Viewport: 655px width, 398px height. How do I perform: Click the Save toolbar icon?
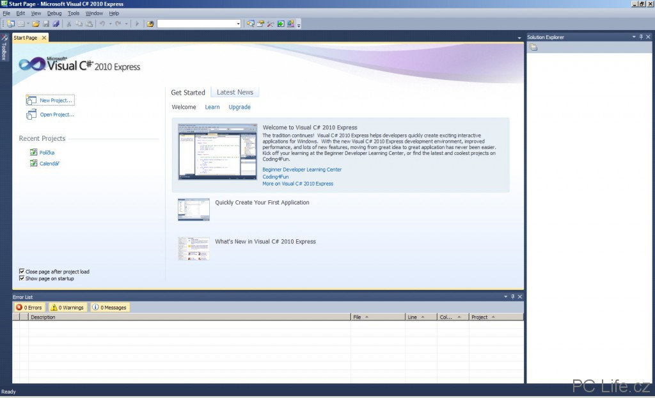(46, 24)
